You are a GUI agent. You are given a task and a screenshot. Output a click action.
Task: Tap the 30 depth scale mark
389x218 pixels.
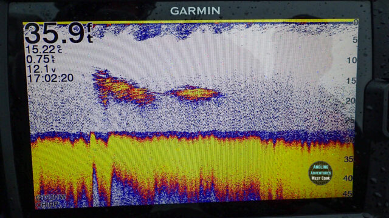[349, 140]
